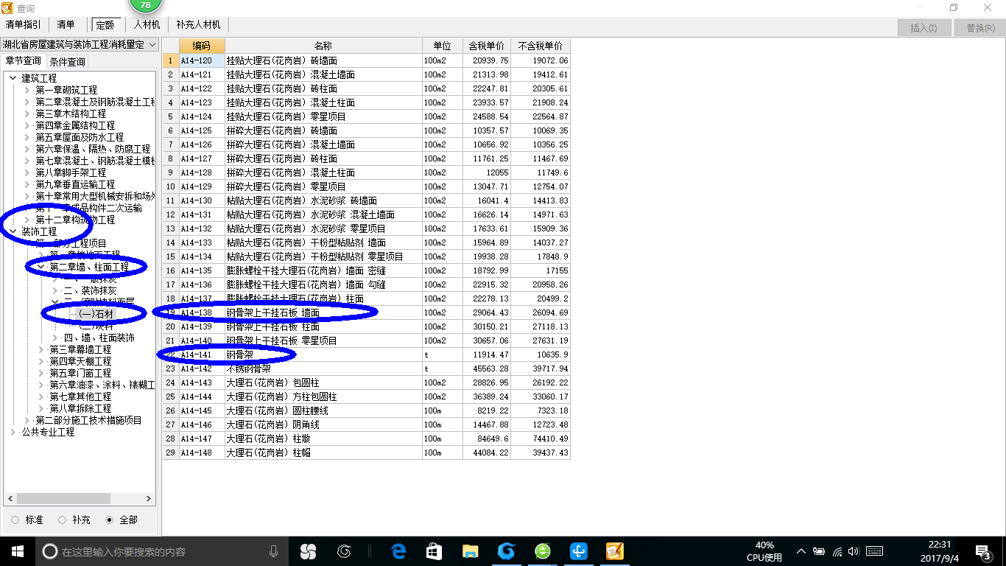
Task: Click price cell 29064.43
Action: click(487, 312)
